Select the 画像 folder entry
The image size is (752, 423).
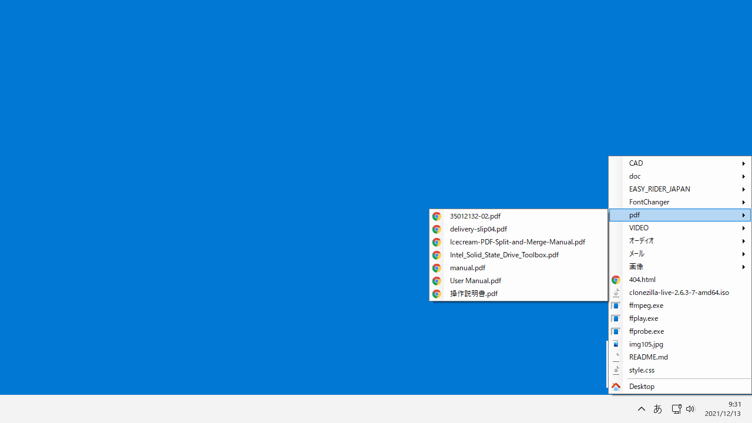(x=680, y=267)
